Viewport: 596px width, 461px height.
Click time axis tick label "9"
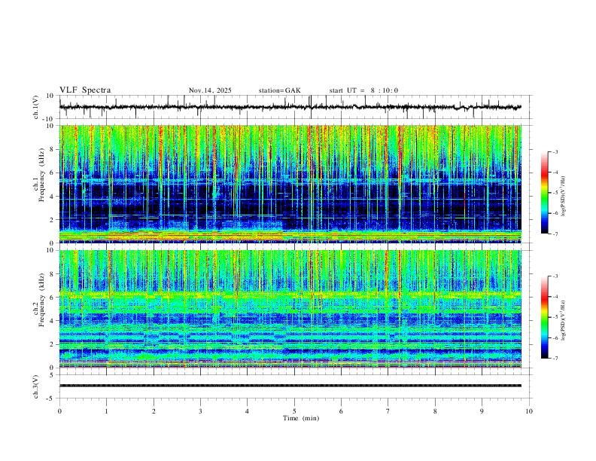click(482, 411)
